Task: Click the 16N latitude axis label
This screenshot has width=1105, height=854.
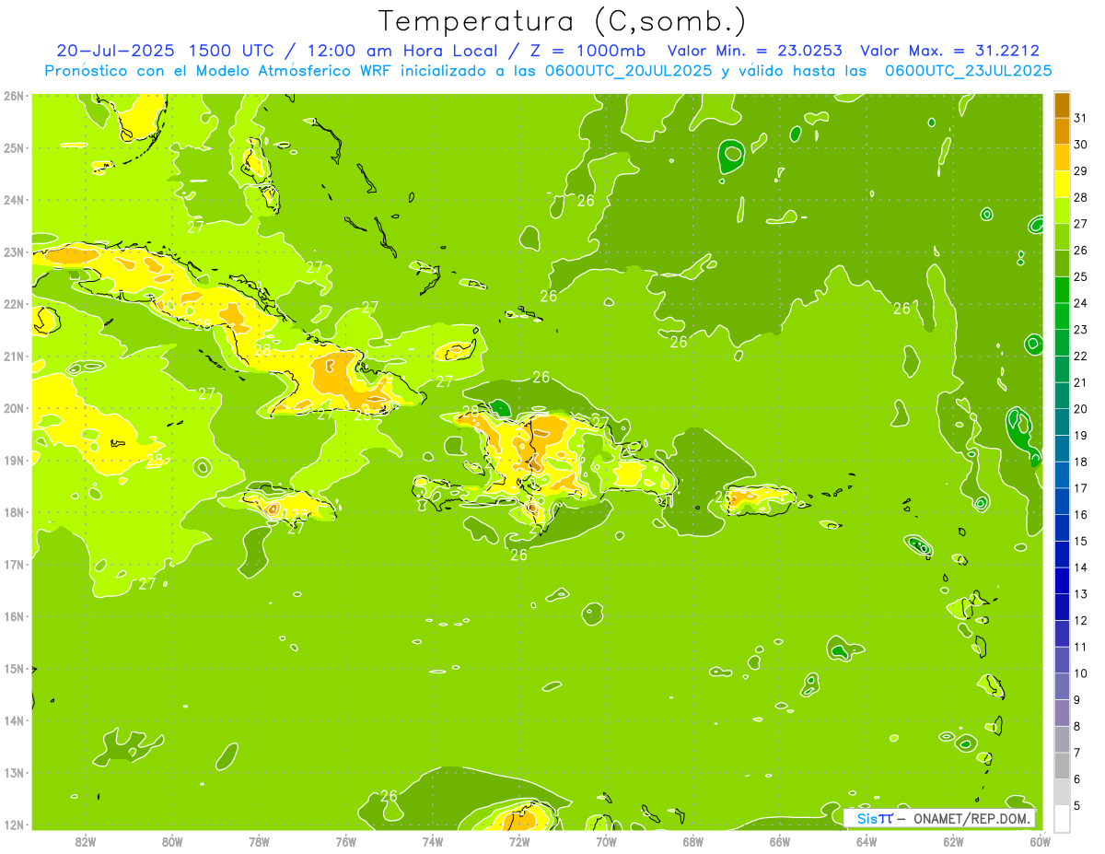Action: [x=14, y=616]
